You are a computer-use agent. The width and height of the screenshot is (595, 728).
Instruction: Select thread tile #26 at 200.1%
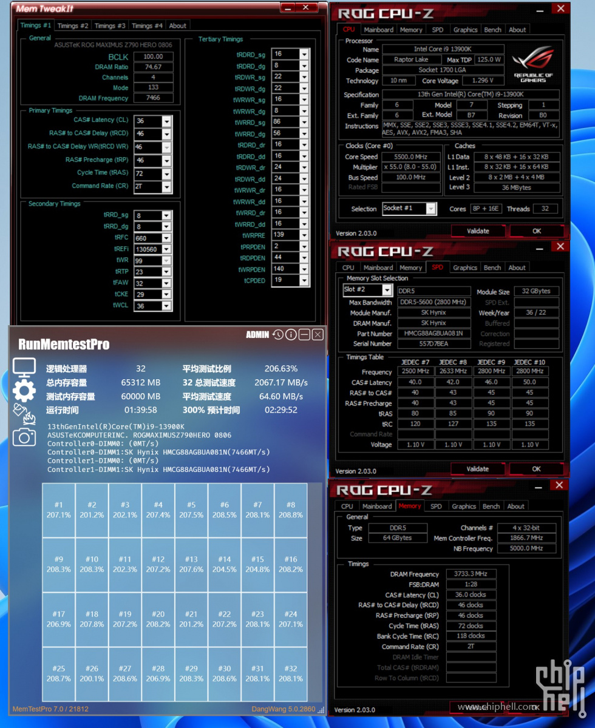click(92, 673)
